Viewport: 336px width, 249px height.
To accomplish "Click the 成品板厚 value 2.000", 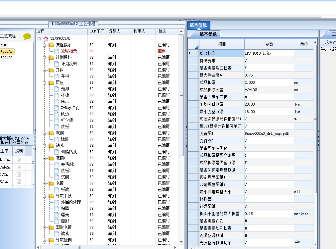I will point(269,83).
